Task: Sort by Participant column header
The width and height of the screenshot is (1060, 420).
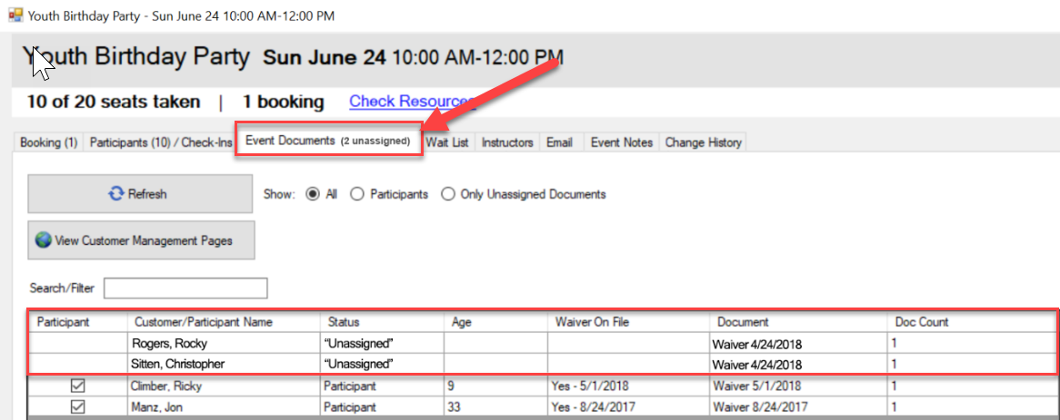Action: 78,321
